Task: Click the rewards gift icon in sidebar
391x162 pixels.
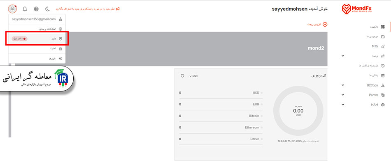Action: coord(383,75)
